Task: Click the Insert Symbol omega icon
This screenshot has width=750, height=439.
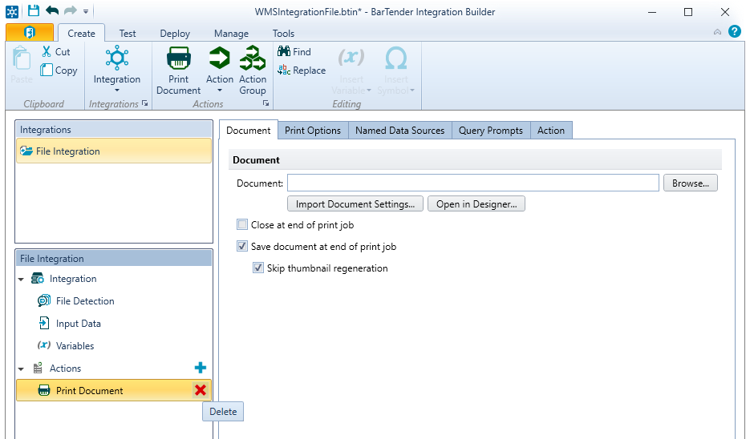Action: click(x=396, y=58)
